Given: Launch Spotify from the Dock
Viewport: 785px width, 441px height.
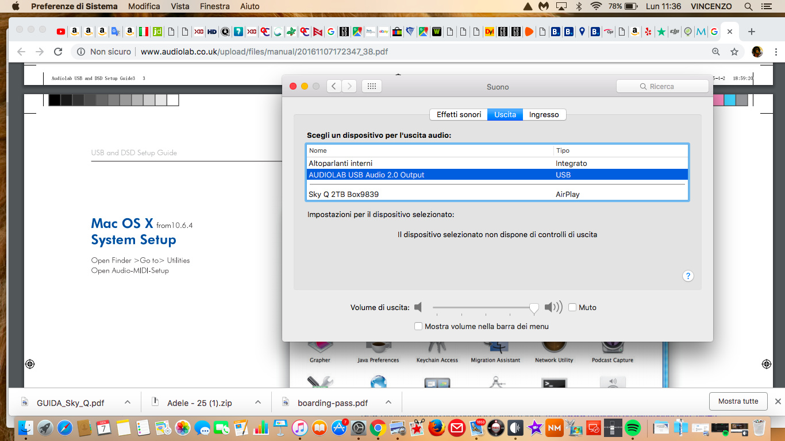Looking at the screenshot, I should point(632,428).
